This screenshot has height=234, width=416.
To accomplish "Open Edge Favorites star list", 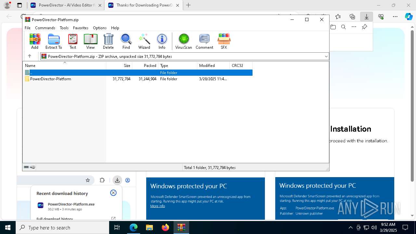I will (x=338, y=17).
